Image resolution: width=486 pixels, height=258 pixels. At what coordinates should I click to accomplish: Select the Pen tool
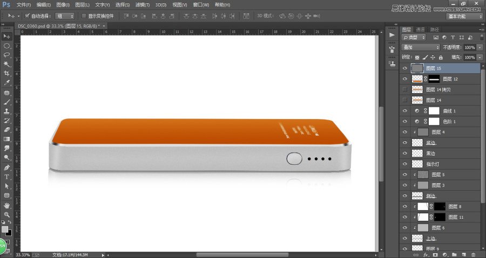(x=6, y=168)
